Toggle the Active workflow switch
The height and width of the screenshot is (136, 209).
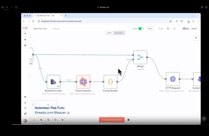pyautogui.click(x=141, y=28)
